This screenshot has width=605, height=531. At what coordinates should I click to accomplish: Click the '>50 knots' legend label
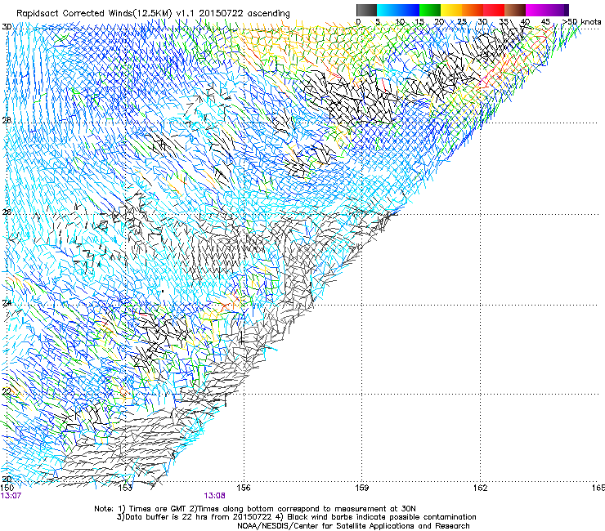(582, 22)
